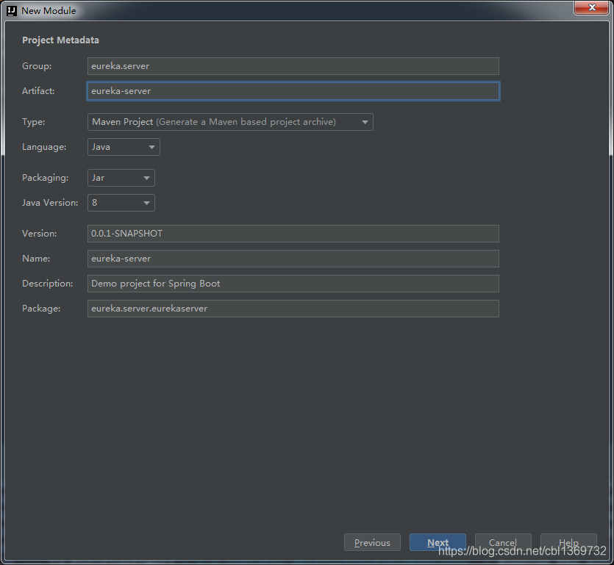This screenshot has height=565, width=614.
Task: Proceed by clicking the Next button
Action: pos(438,542)
